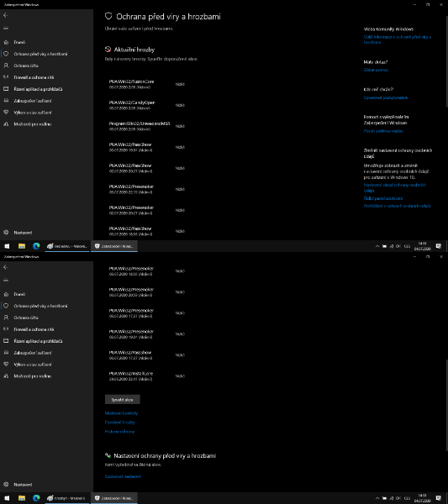Click Možnosti pro rodinu icon in upper window
The image size is (448, 504).
6,124
